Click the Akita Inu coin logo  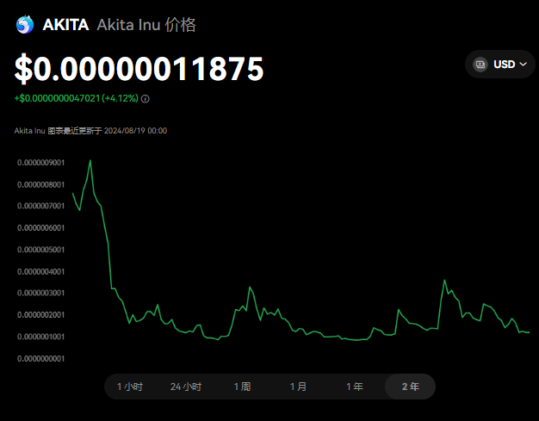[25, 25]
